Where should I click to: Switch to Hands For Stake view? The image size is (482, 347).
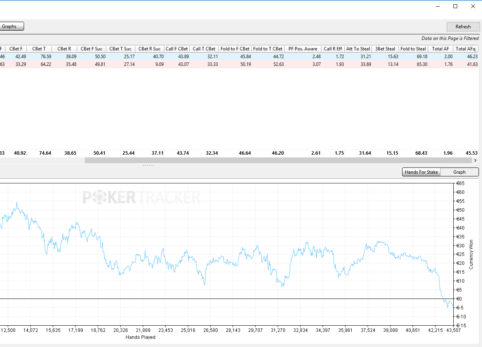(422, 172)
